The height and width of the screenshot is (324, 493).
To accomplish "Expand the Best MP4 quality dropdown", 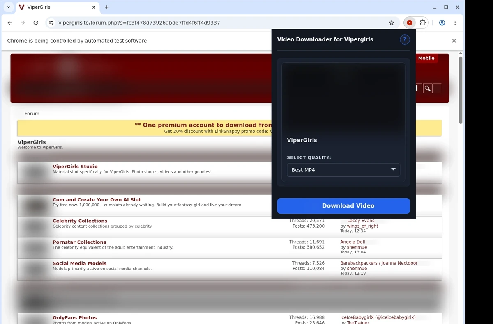I will (x=343, y=170).
